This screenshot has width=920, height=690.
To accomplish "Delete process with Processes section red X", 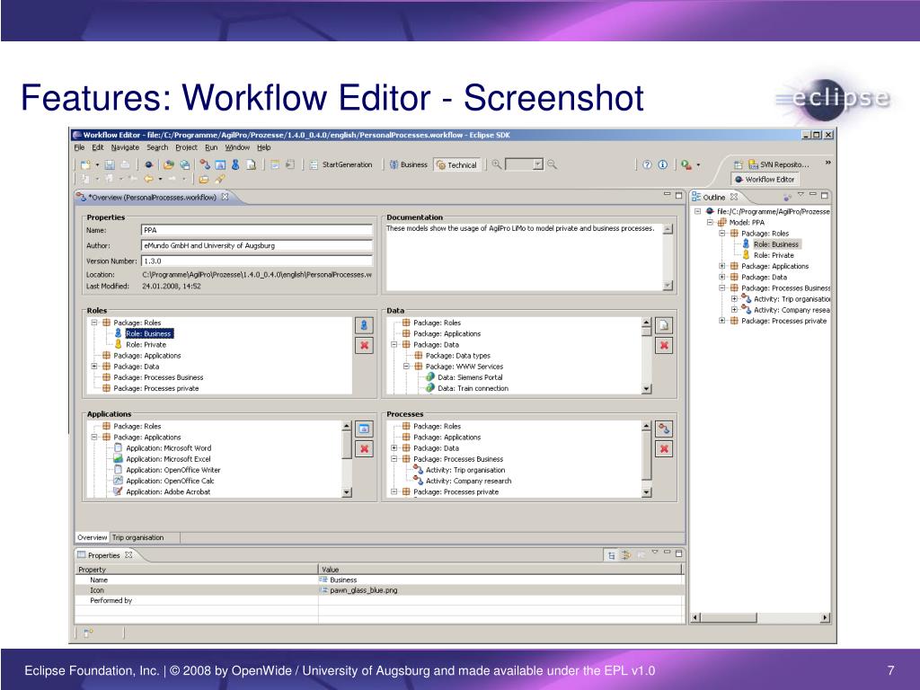I will 664,449.
